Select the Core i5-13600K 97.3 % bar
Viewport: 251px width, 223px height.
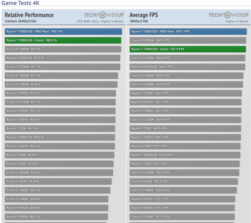pos(61,76)
